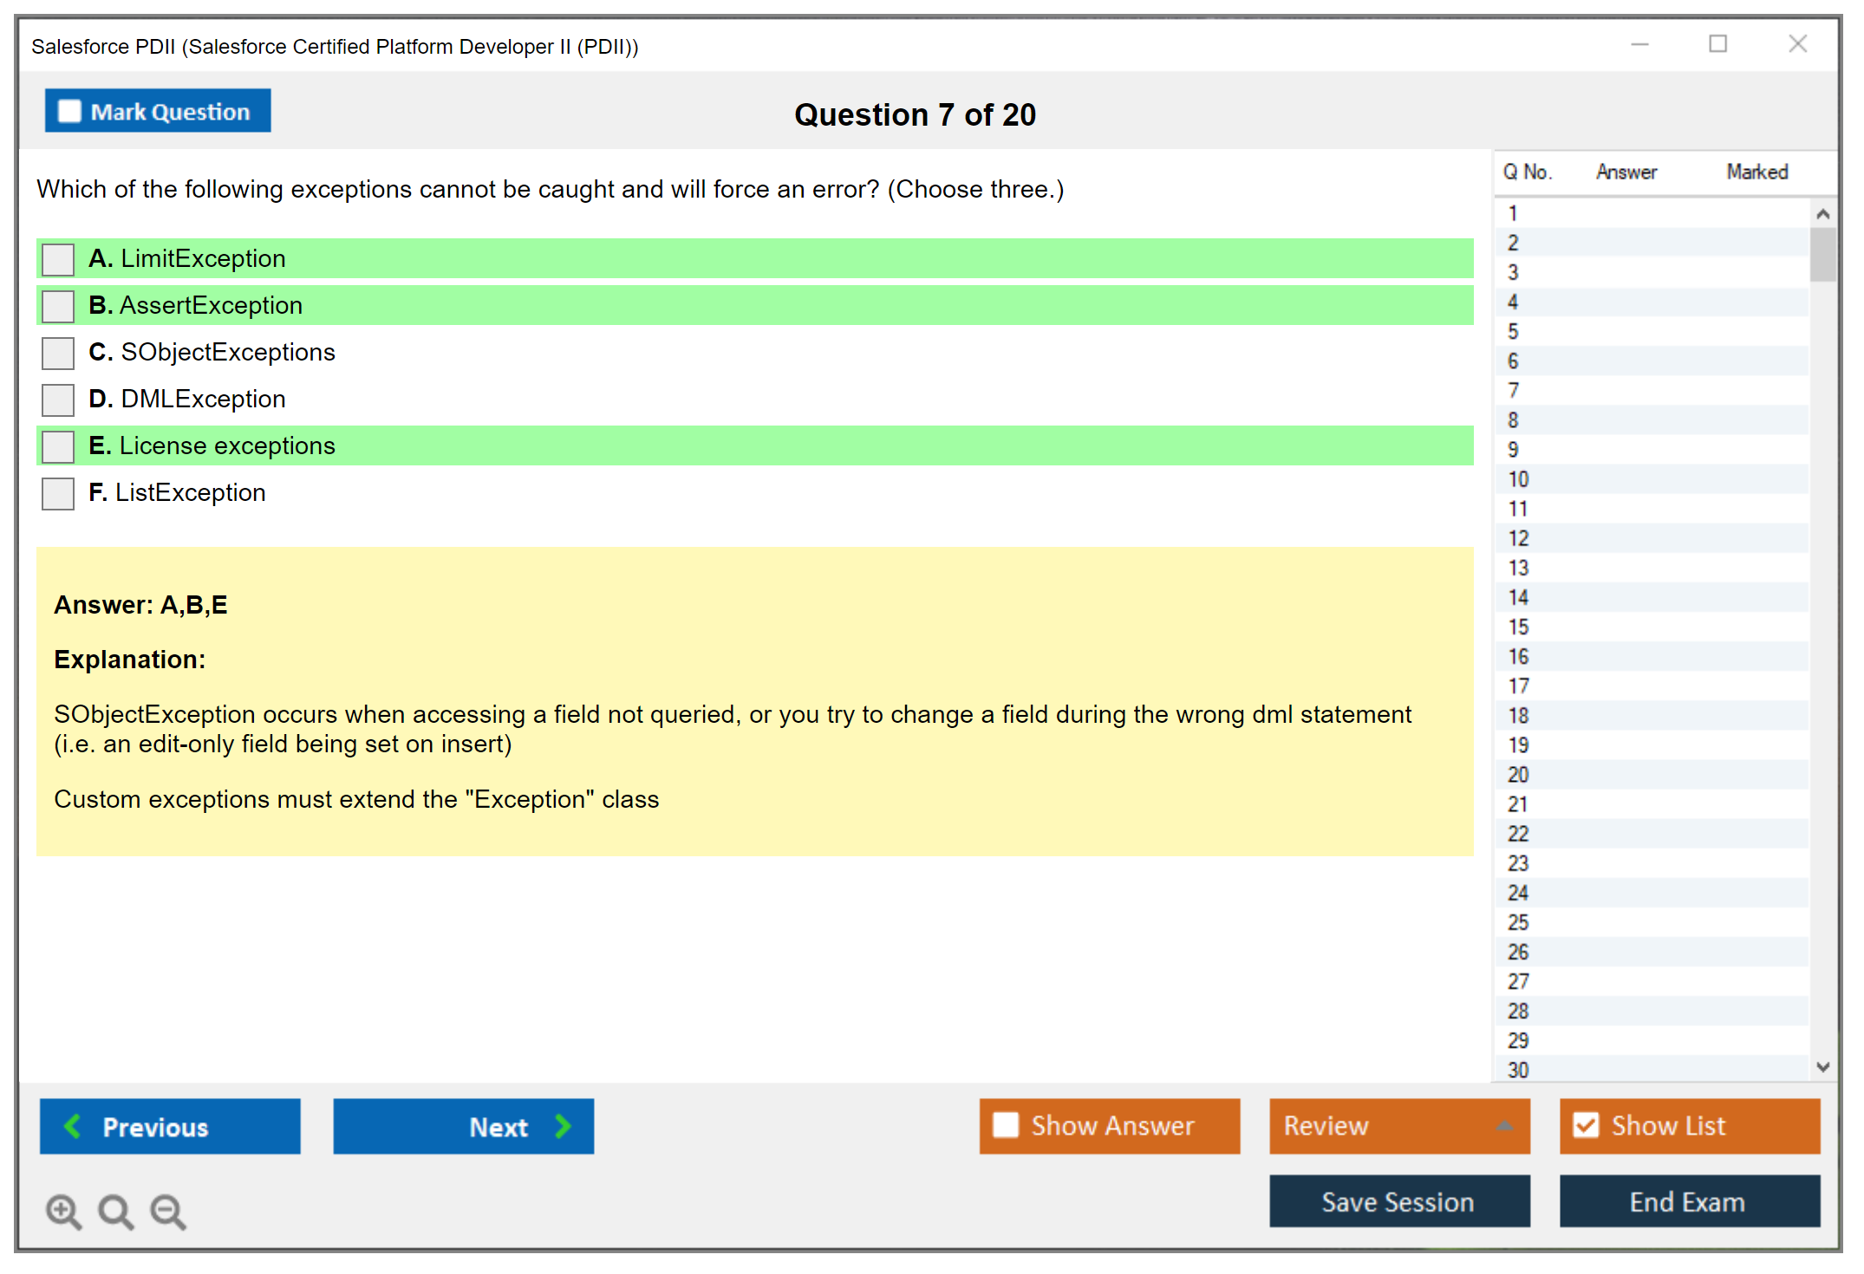
Task: Jump to question 20 in the list
Action: coord(1518,775)
